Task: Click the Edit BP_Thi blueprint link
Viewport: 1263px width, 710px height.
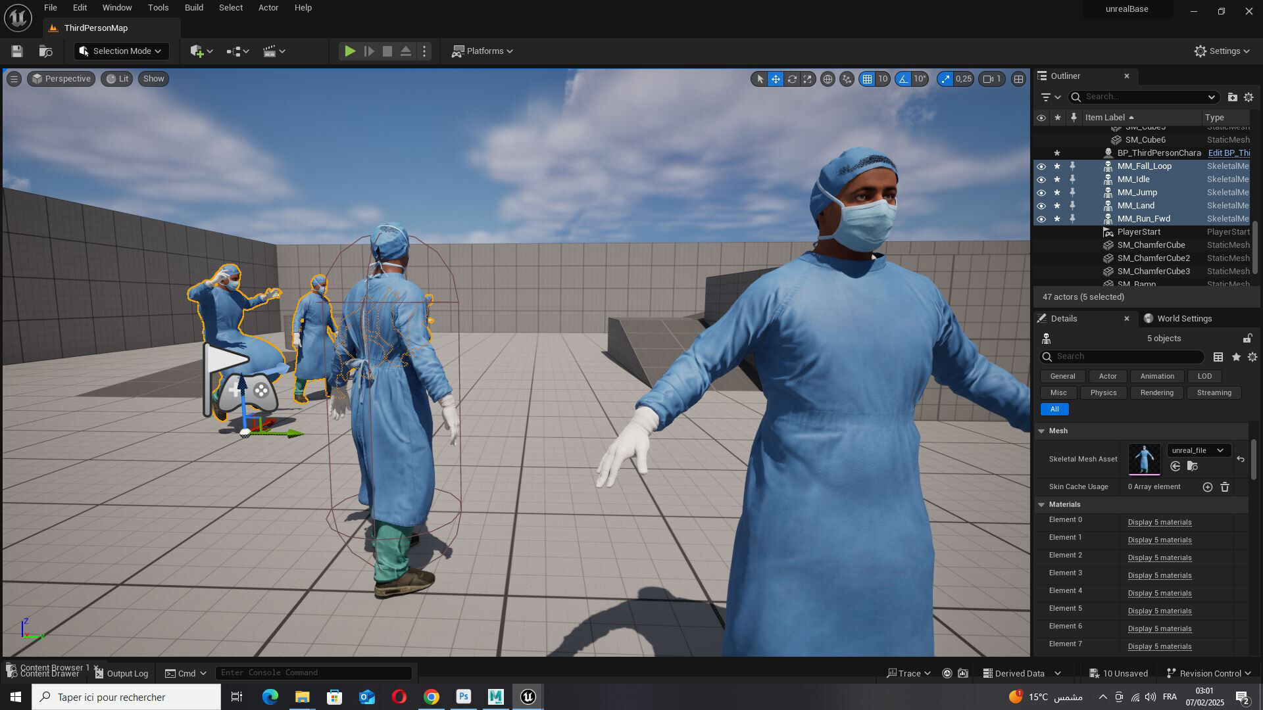Action: (1229, 153)
